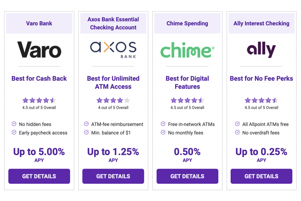The width and height of the screenshot is (301, 201).
Task: Click Varo Bank's star rating
Action: click(x=39, y=100)
